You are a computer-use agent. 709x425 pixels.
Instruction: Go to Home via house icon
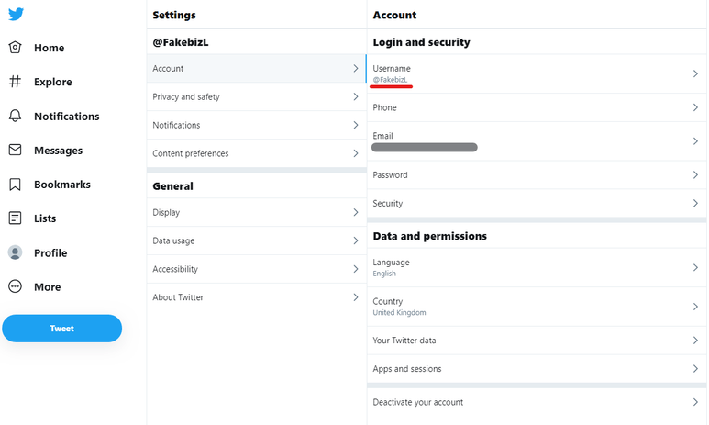(15, 47)
